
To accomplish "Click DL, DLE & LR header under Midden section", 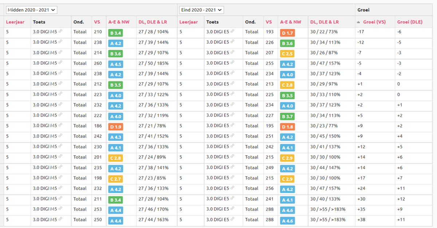I will [152, 22].
